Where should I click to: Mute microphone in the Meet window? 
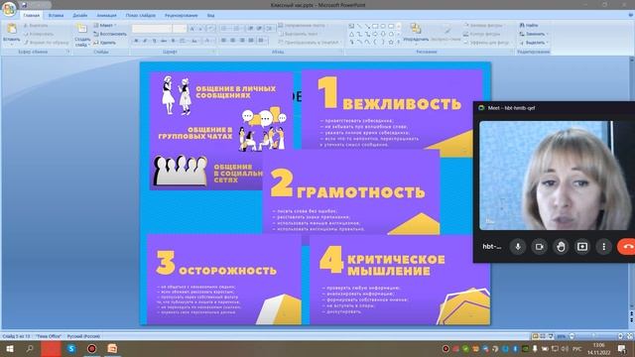(x=518, y=247)
